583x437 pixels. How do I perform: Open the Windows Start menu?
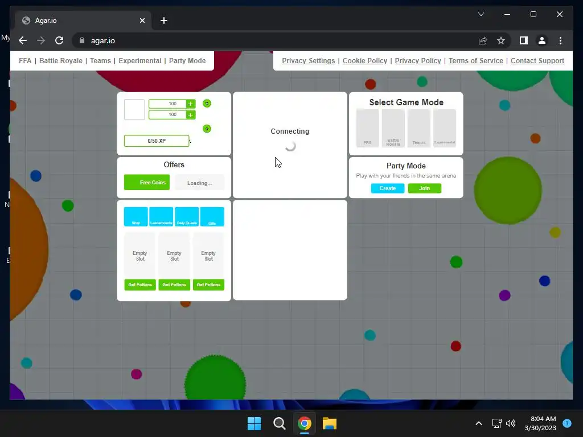click(254, 423)
